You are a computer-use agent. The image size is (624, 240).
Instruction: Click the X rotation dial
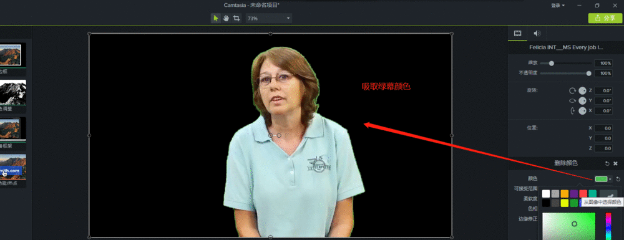point(582,111)
